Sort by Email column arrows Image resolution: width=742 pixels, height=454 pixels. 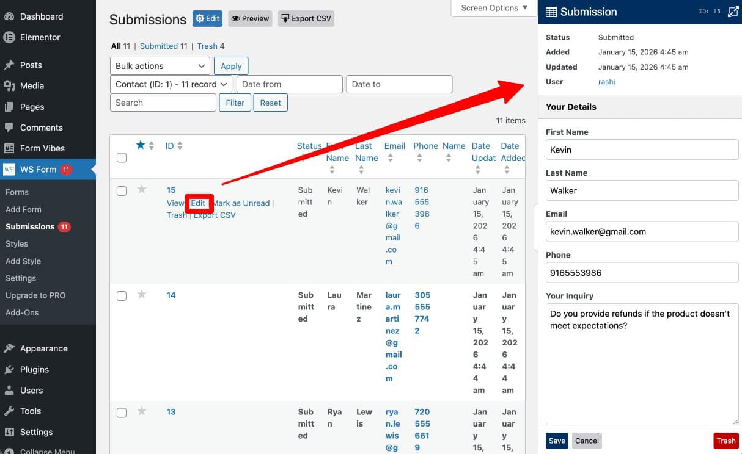(x=390, y=158)
